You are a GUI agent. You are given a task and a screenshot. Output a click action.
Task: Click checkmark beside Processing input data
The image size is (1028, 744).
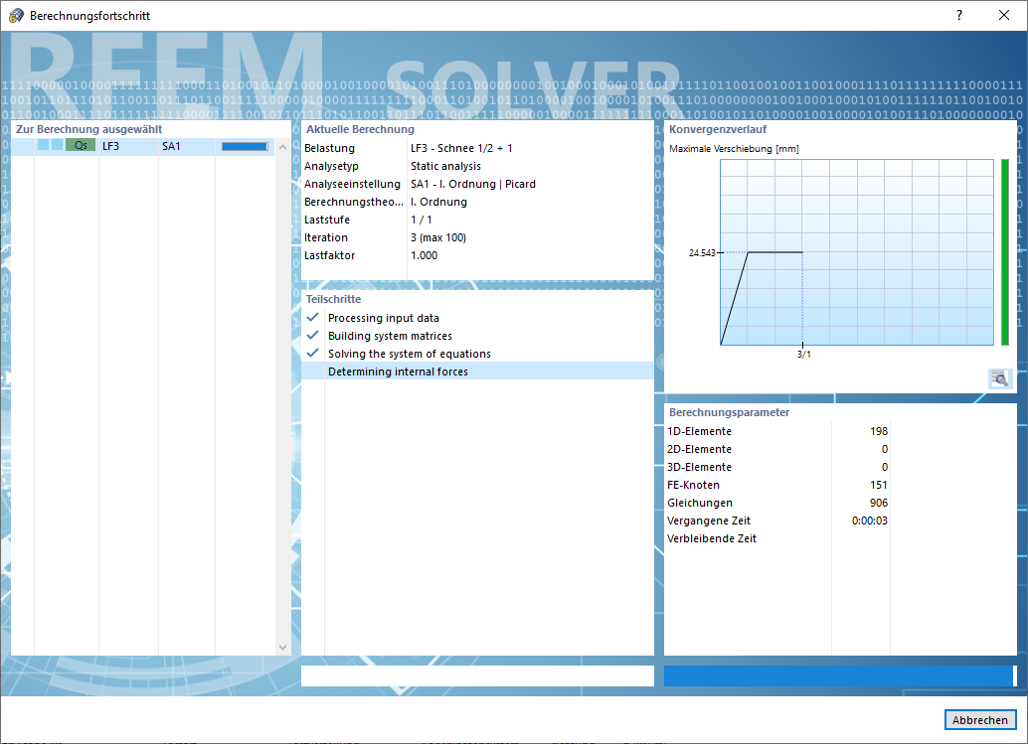click(x=313, y=317)
